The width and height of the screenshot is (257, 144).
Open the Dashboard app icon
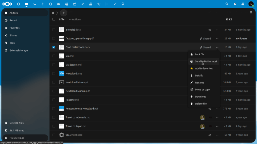click(18, 4)
